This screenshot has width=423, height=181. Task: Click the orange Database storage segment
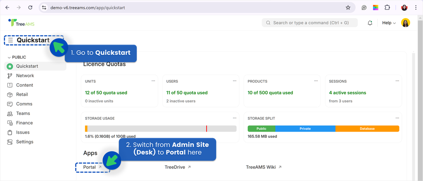(x=367, y=129)
